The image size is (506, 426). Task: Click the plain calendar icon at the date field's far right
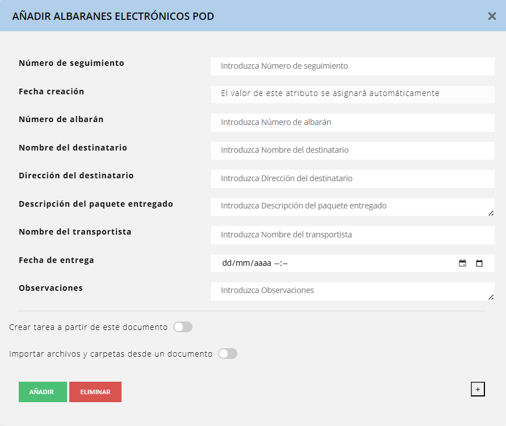(x=479, y=264)
